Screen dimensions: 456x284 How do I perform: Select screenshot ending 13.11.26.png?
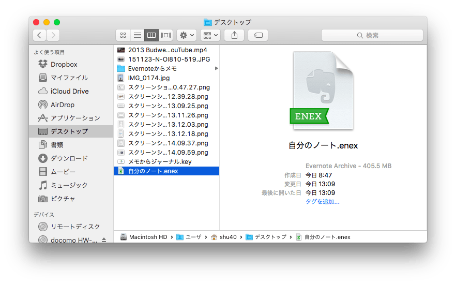coord(166,115)
